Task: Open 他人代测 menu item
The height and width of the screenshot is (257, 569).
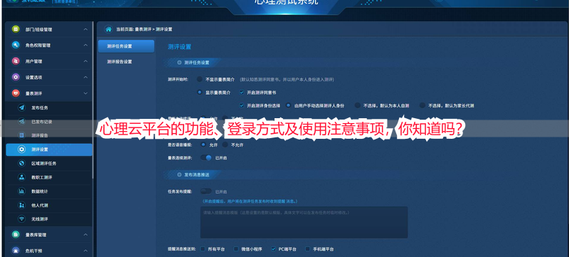Action: pyautogui.click(x=49, y=205)
